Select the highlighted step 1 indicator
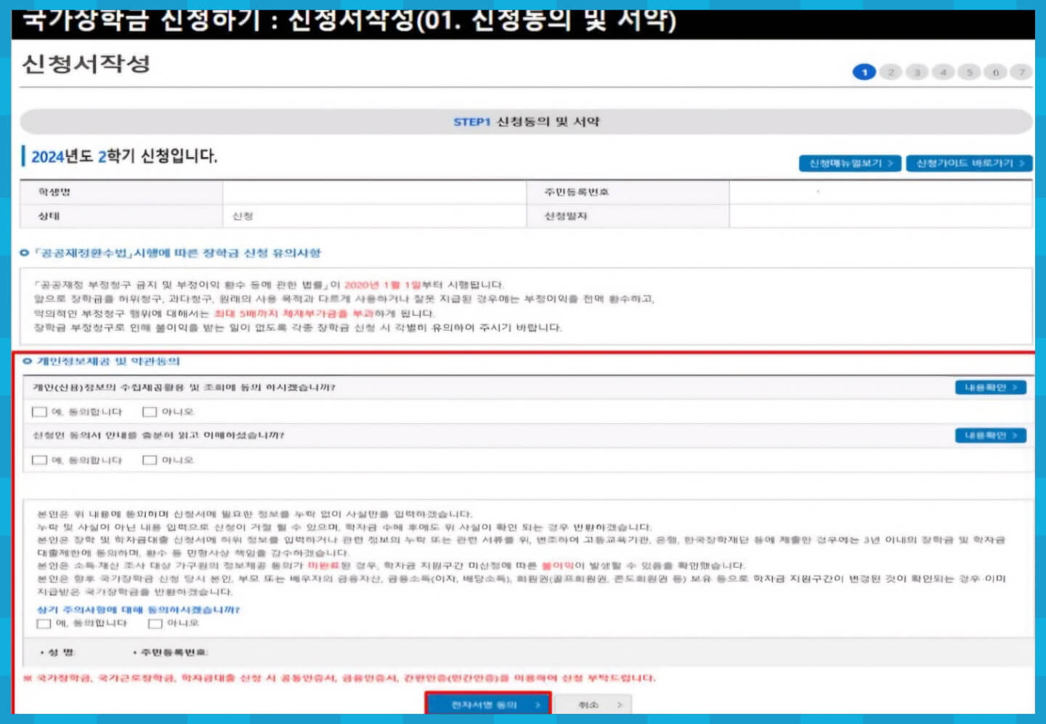 [864, 72]
